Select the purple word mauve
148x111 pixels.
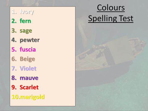click(x=29, y=78)
